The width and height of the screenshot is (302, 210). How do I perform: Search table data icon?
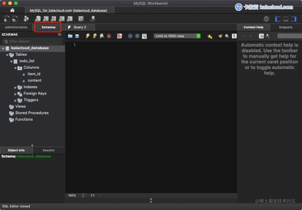click(81, 19)
